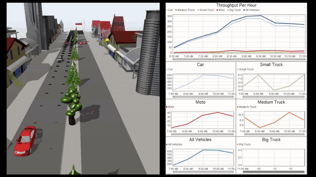The image size is (316, 177).
Task: Select the red car in the 3D view
Action: tap(26, 141)
